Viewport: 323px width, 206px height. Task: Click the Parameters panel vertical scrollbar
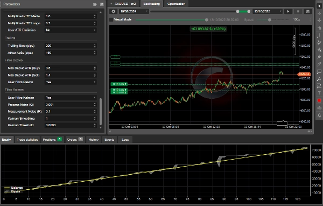(x=101, y=112)
